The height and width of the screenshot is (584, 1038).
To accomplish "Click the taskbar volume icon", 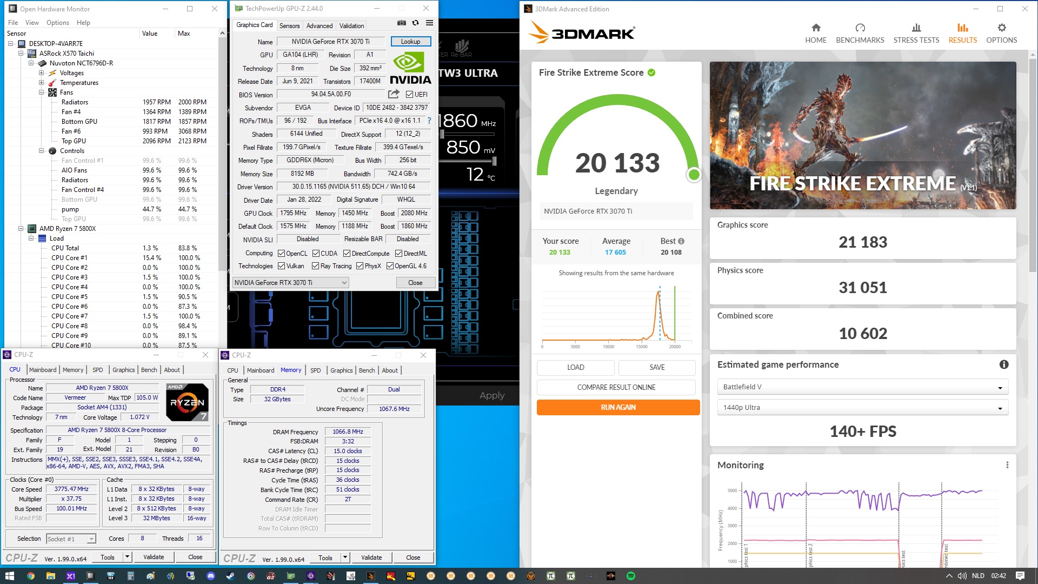I will tap(962, 576).
